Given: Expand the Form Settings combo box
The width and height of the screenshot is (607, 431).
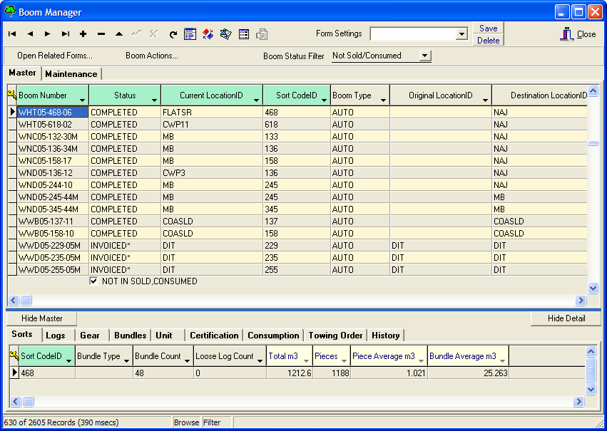Looking at the screenshot, I should (461, 34).
